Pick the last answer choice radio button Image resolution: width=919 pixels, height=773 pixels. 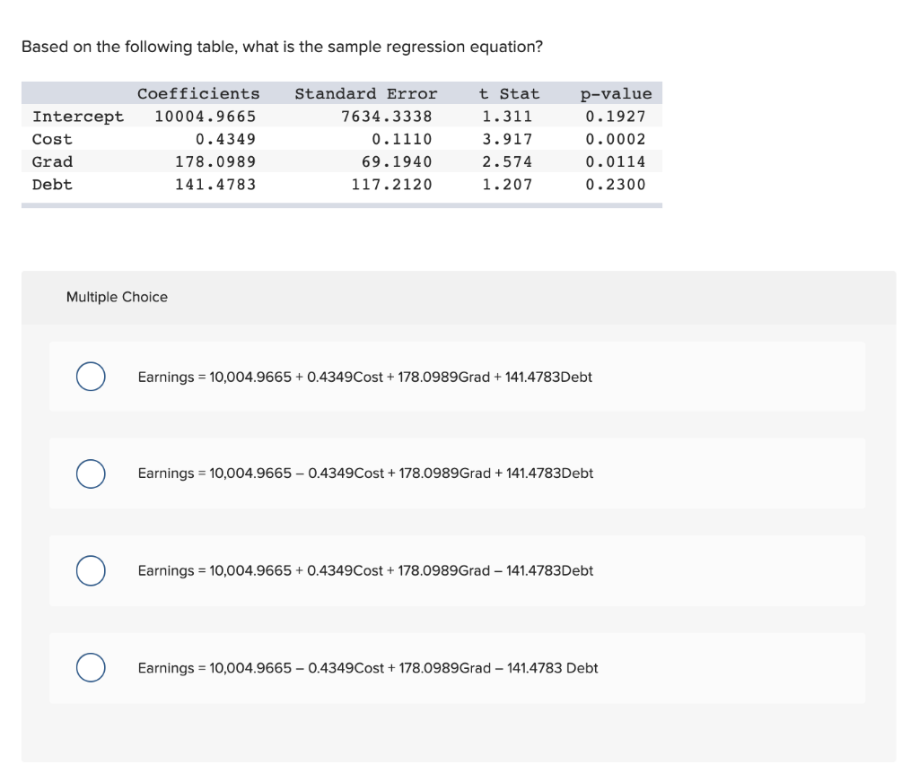click(x=91, y=667)
